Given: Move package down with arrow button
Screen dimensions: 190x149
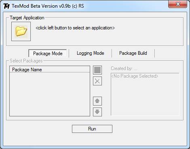Looking at the screenshot, I should pyautogui.click(x=97, y=112).
